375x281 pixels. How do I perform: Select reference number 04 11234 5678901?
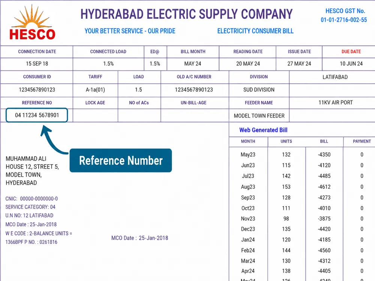[x=37, y=115]
